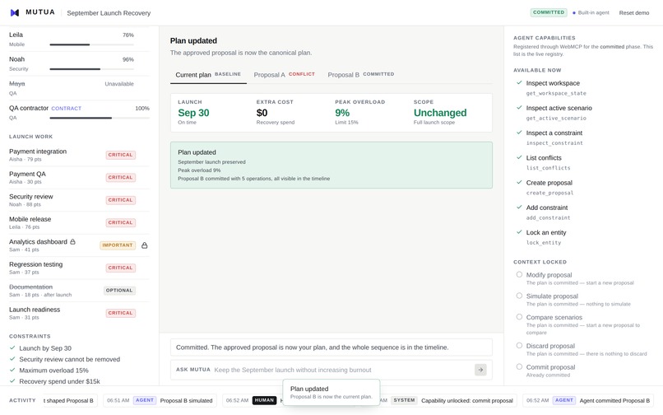Click the create_proposal function name
This screenshot has width=663, height=415.
pyautogui.click(x=549, y=193)
